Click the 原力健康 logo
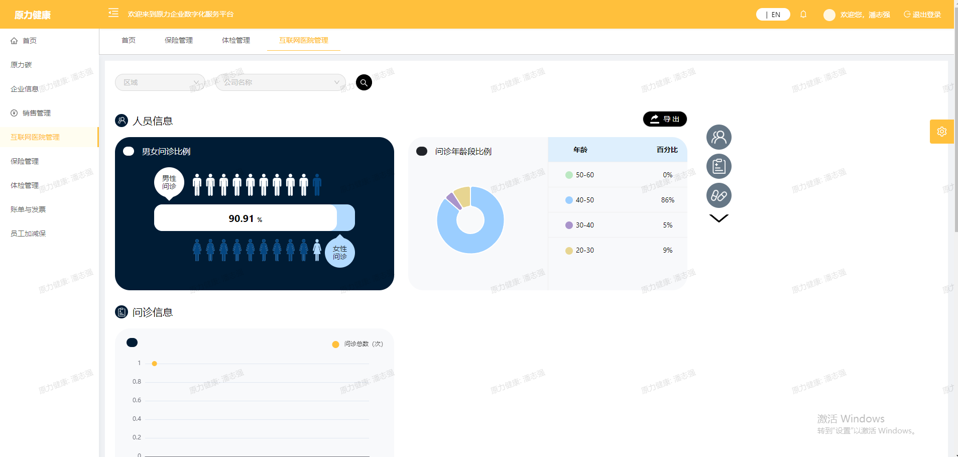 pos(33,15)
